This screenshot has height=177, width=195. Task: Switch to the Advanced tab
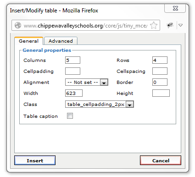coord(61,41)
